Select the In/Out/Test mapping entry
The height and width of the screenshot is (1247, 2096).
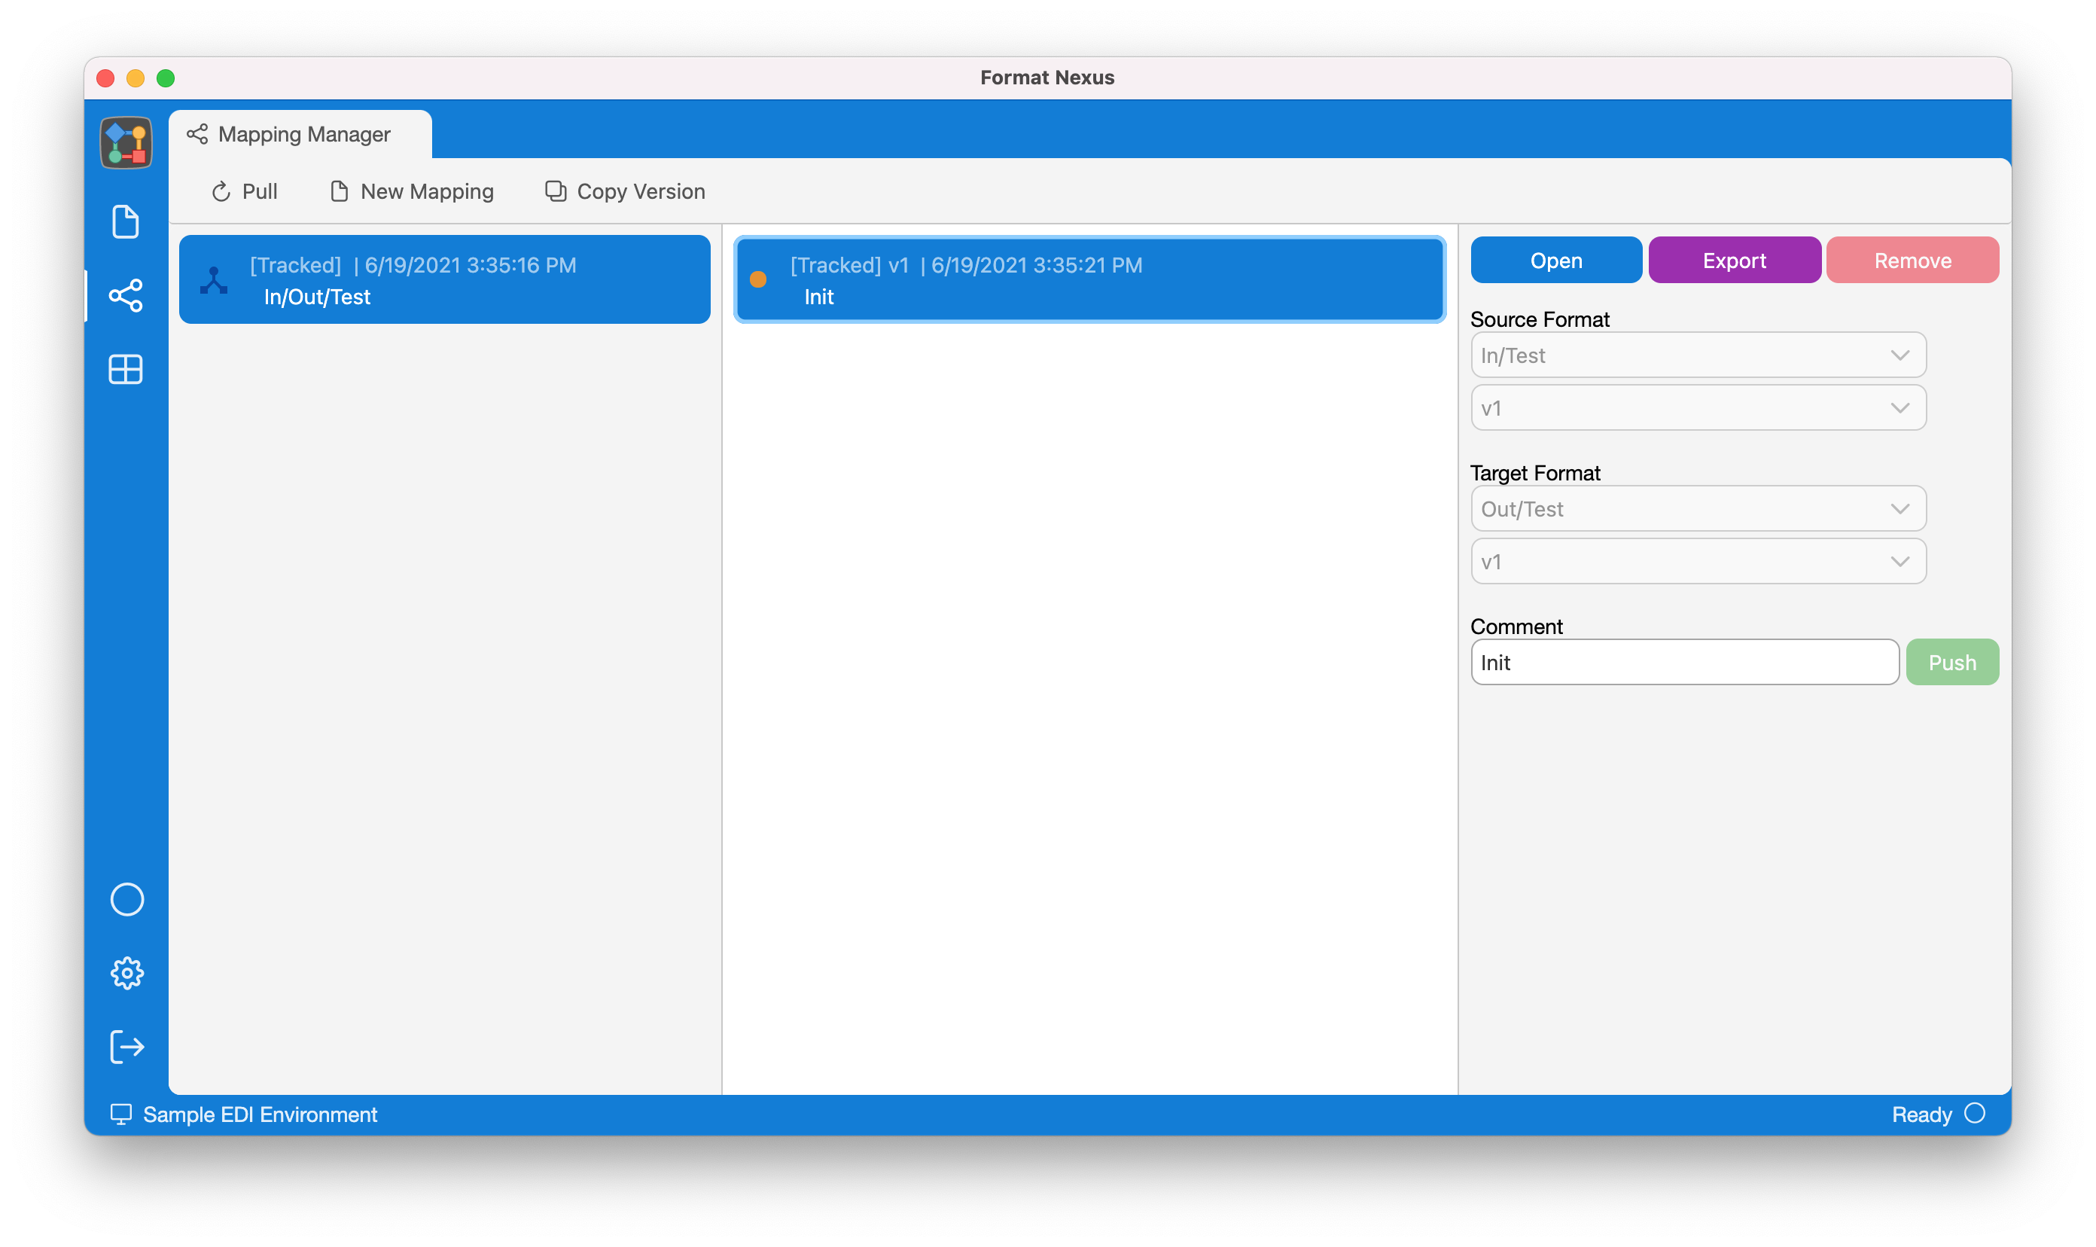point(444,280)
